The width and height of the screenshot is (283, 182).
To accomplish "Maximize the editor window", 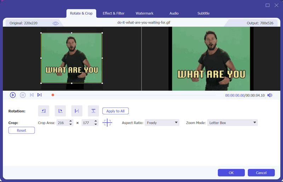I will point(267,5).
